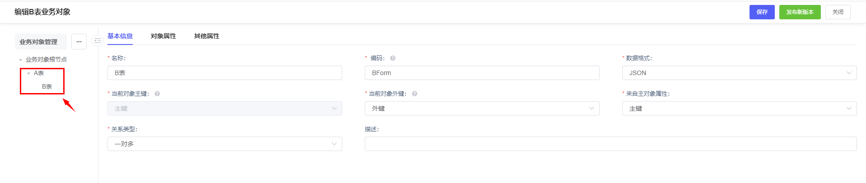Select the 基本信息 tab
Image resolution: width=866 pixels, height=183 pixels.
pos(120,36)
